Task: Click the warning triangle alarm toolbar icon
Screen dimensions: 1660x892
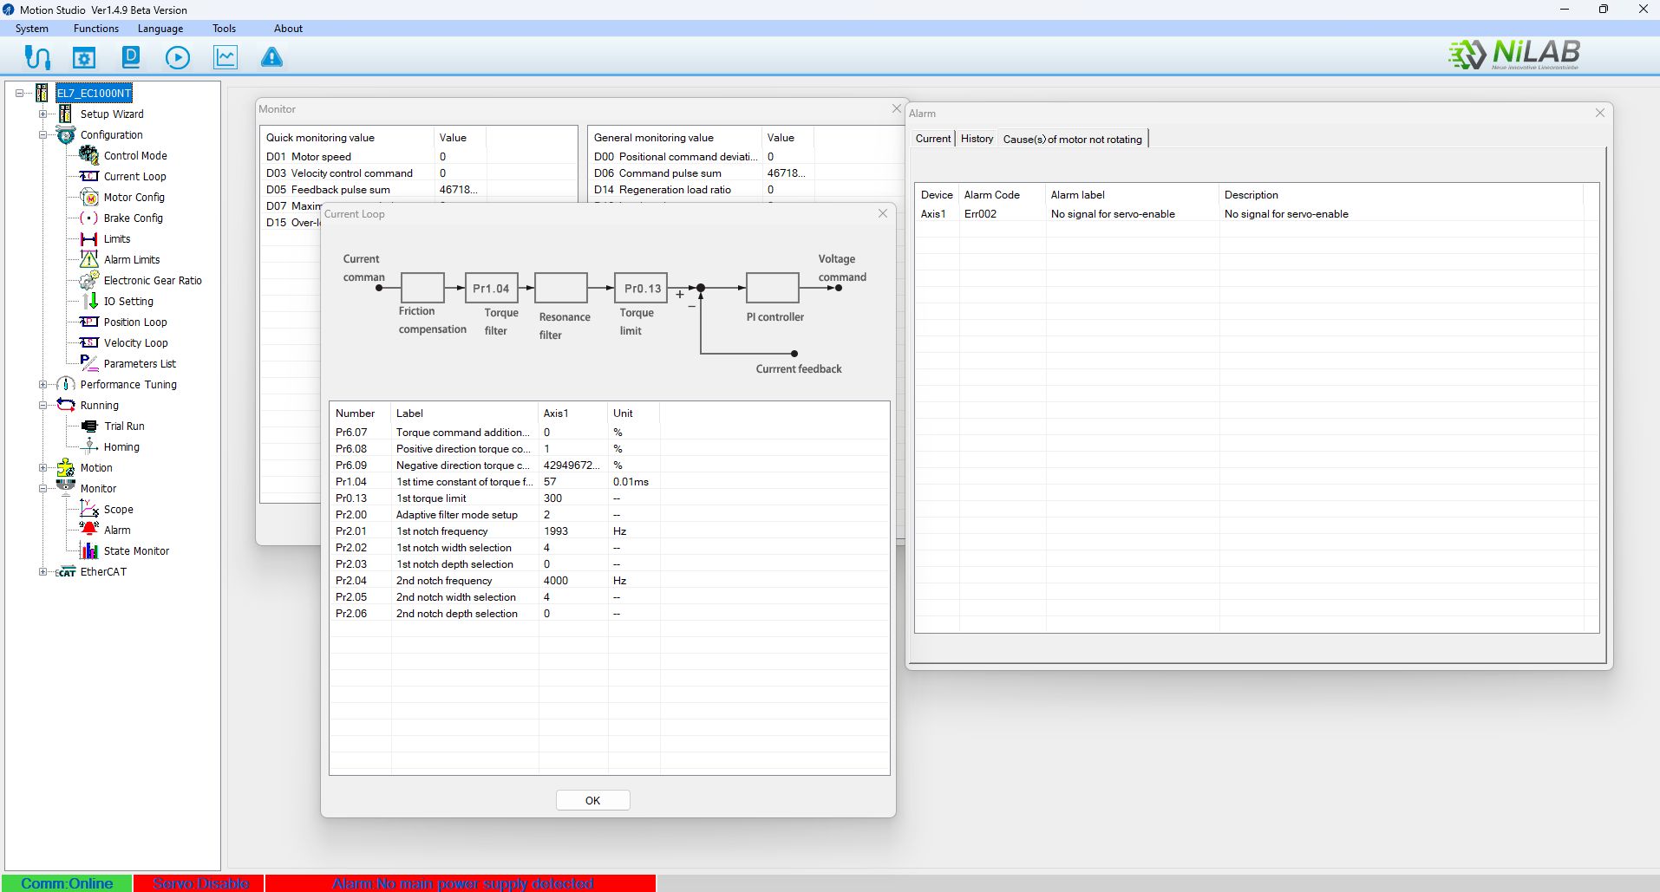Action: click(271, 58)
